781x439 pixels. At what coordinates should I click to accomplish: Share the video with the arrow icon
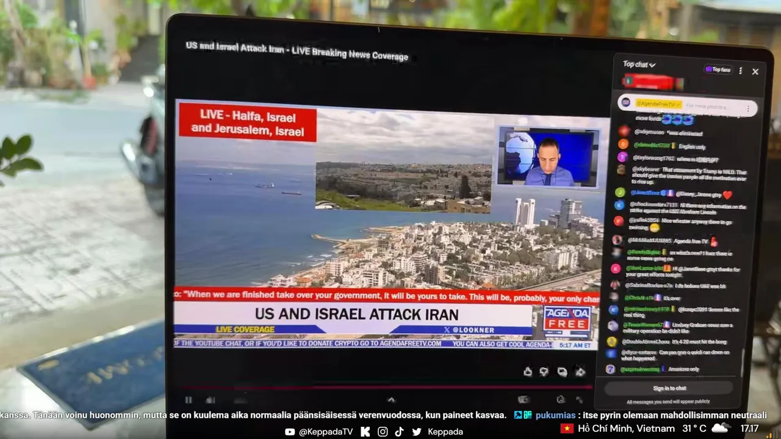pyautogui.click(x=580, y=372)
